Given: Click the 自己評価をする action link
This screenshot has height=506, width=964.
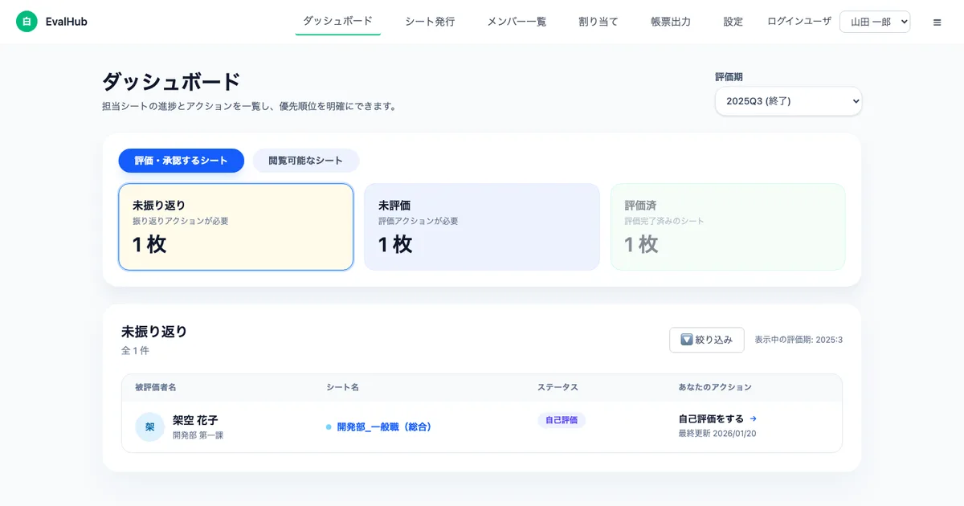Looking at the screenshot, I should pos(712,419).
